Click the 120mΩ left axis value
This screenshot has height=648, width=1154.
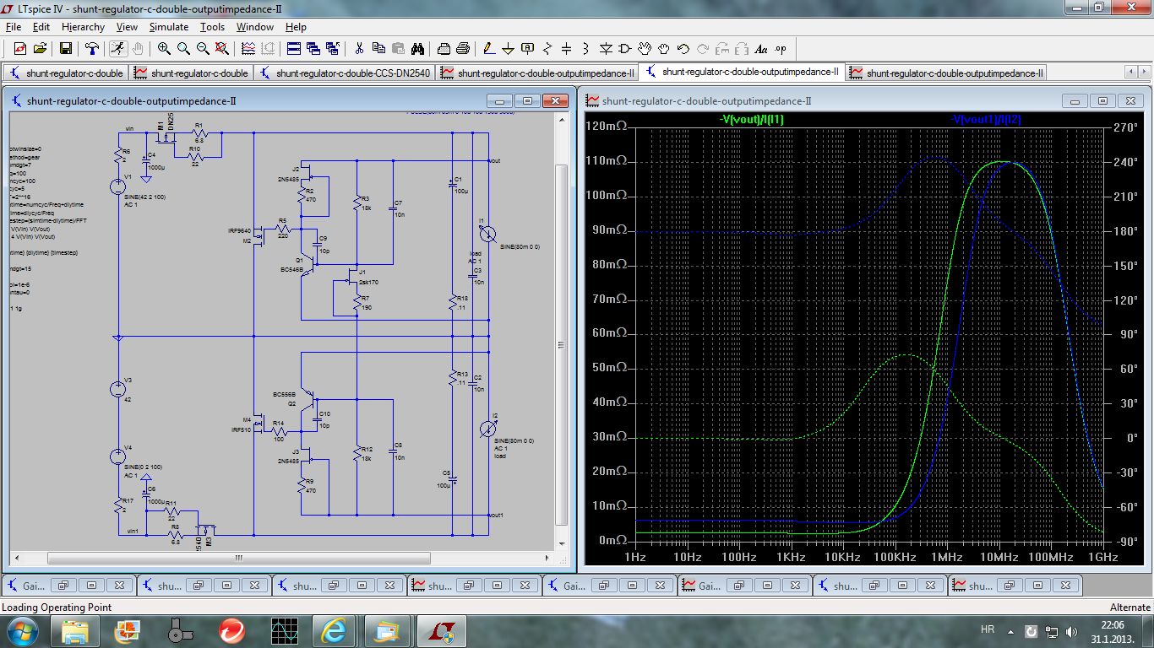[607, 127]
